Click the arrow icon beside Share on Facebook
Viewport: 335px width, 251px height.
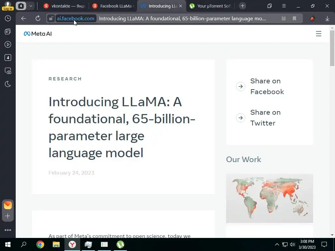pos(240,86)
